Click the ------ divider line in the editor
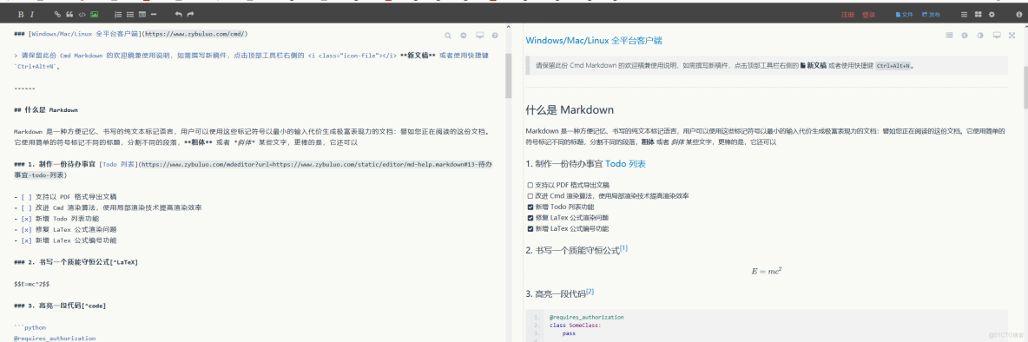1028x342 pixels. click(x=24, y=88)
